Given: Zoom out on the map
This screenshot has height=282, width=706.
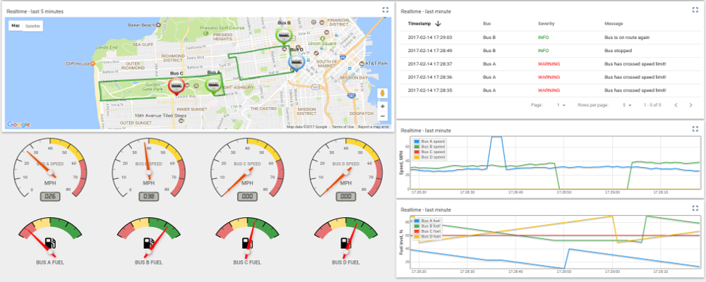Looking at the screenshot, I should click(383, 115).
